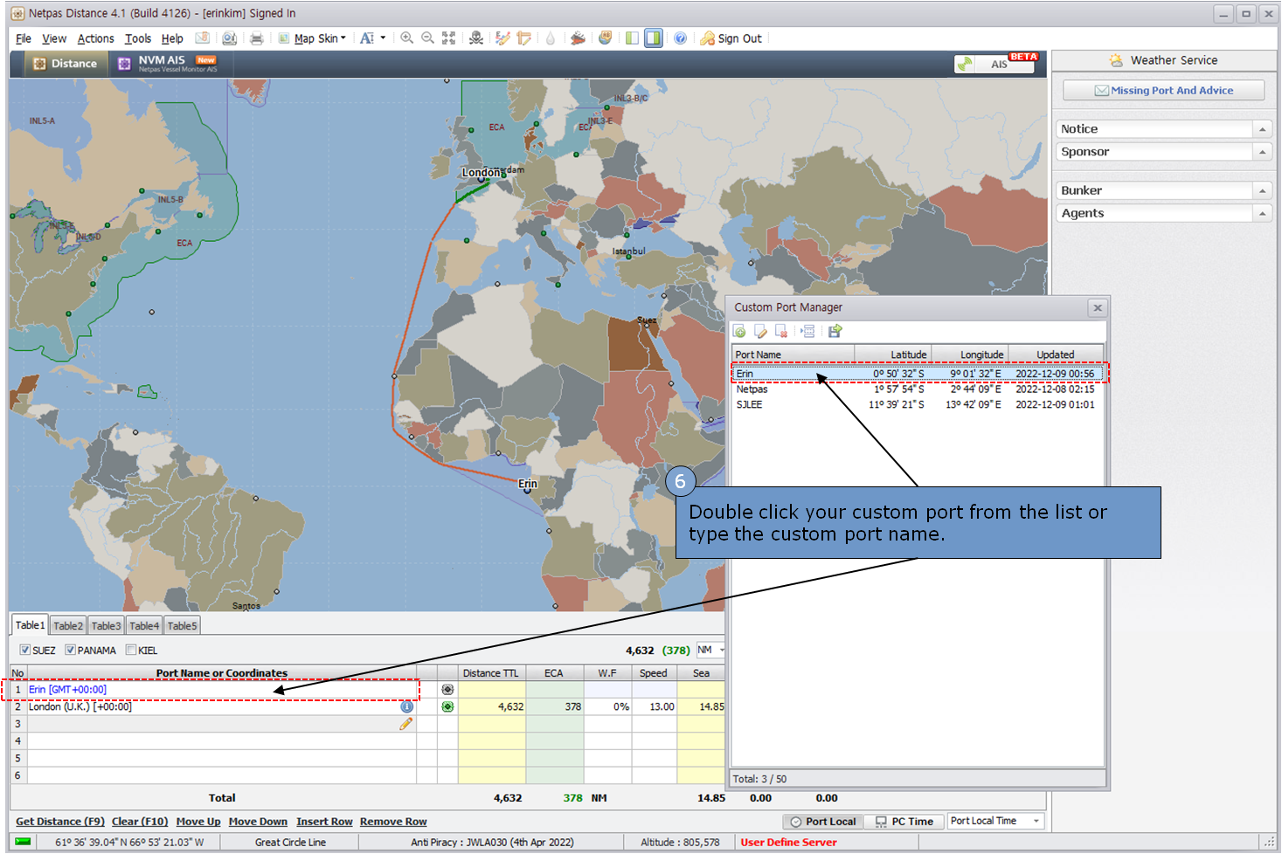Click the AIS beta satellite button

(995, 63)
